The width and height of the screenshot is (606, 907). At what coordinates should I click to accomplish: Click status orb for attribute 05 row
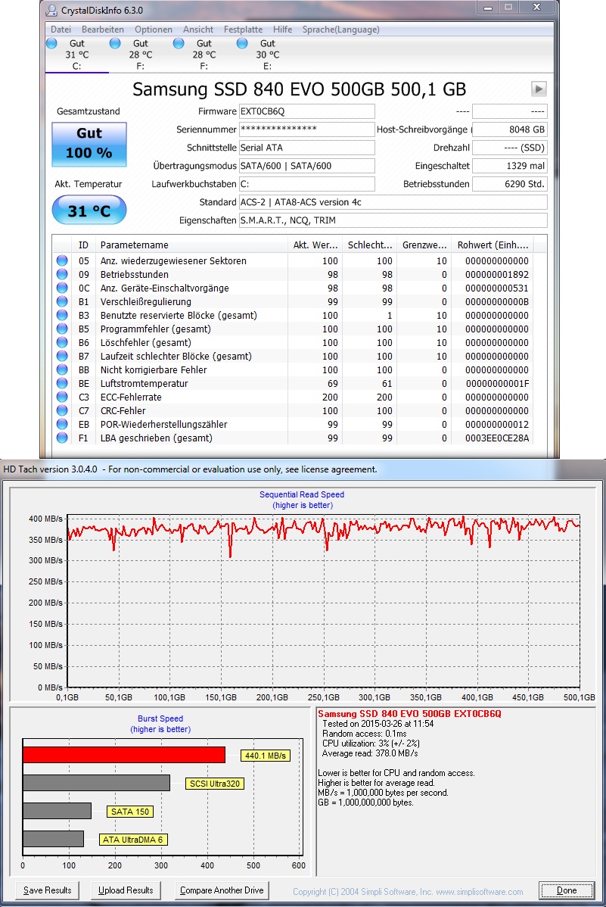point(62,260)
